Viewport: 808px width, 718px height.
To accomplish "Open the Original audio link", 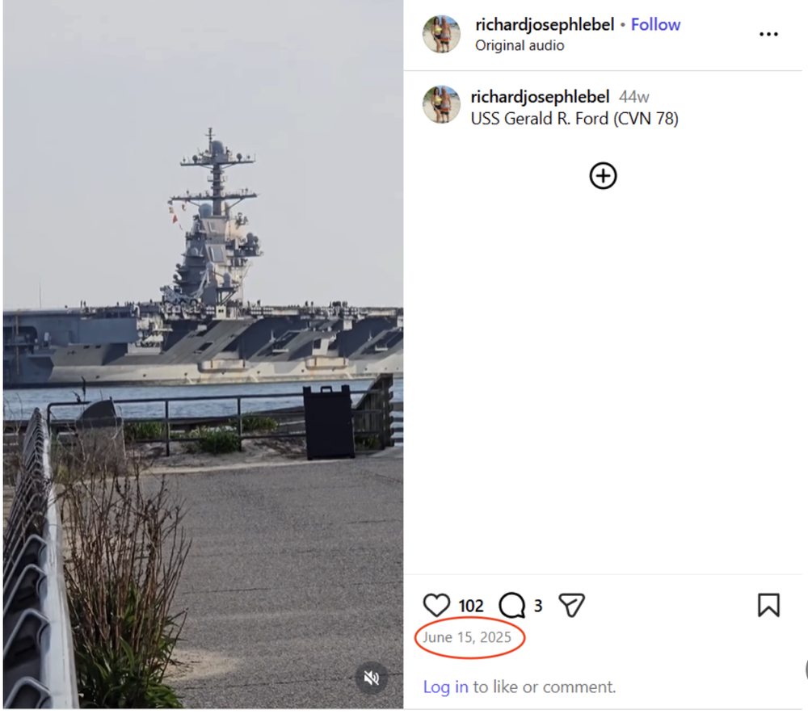I will [519, 45].
